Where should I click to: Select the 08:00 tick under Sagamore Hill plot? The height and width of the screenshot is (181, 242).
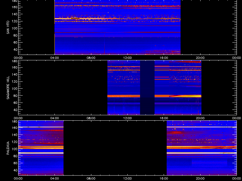coord(91,118)
